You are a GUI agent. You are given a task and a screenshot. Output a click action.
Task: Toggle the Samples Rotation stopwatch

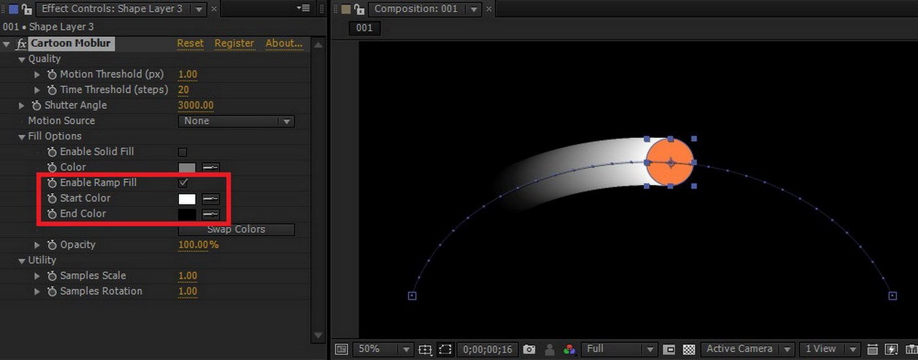52,291
